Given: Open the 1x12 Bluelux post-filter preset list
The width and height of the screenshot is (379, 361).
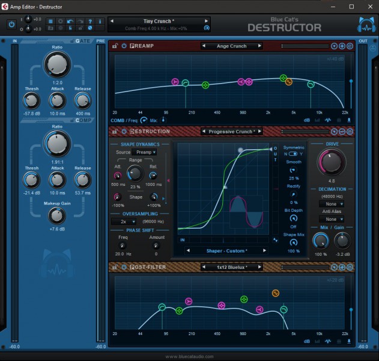Looking at the screenshot, I should (x=231, y=267).
